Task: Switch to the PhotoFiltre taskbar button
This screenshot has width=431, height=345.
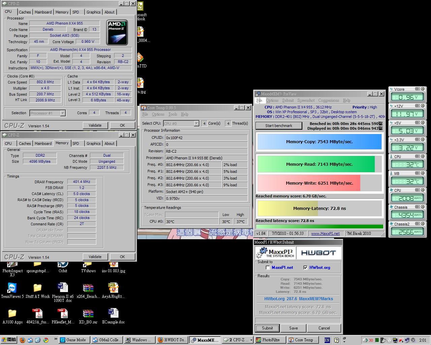Action: click(270, 340)
